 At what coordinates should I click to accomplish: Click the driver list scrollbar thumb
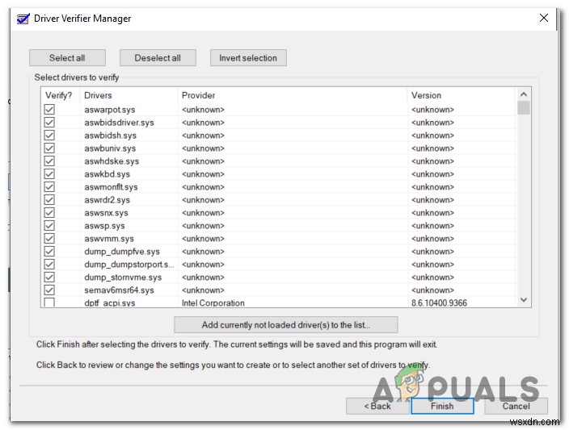pyautogui.click(x=524, y=108)
